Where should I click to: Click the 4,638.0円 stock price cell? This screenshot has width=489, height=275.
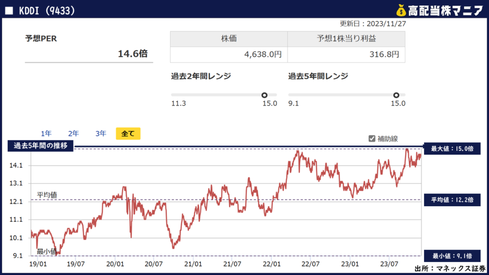click(x=229, y=54)
